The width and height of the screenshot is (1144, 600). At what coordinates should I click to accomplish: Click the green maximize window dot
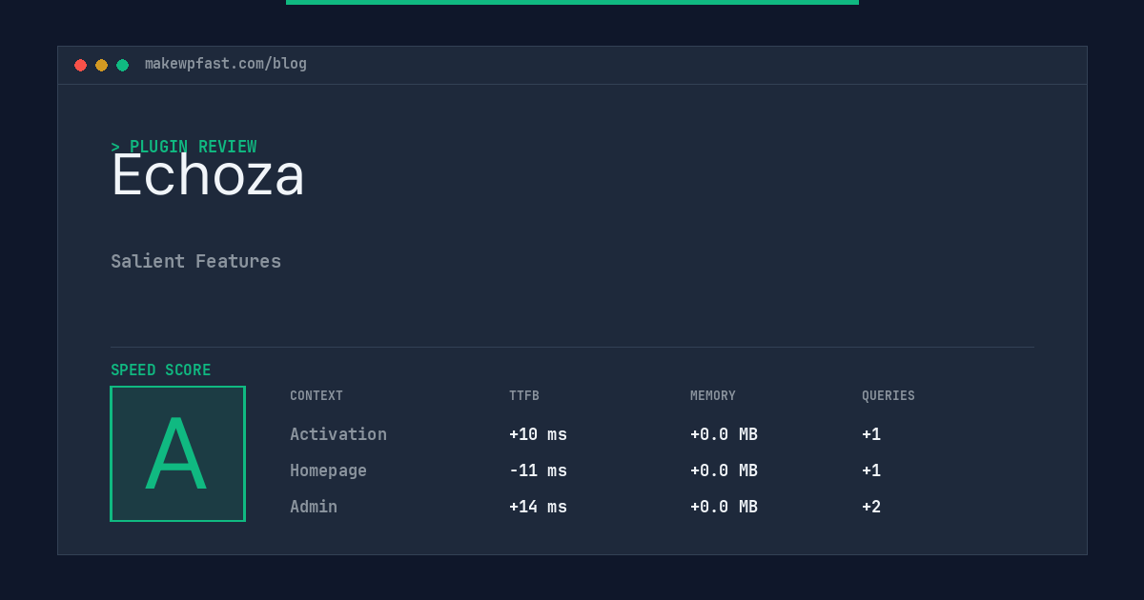point(122,65)
